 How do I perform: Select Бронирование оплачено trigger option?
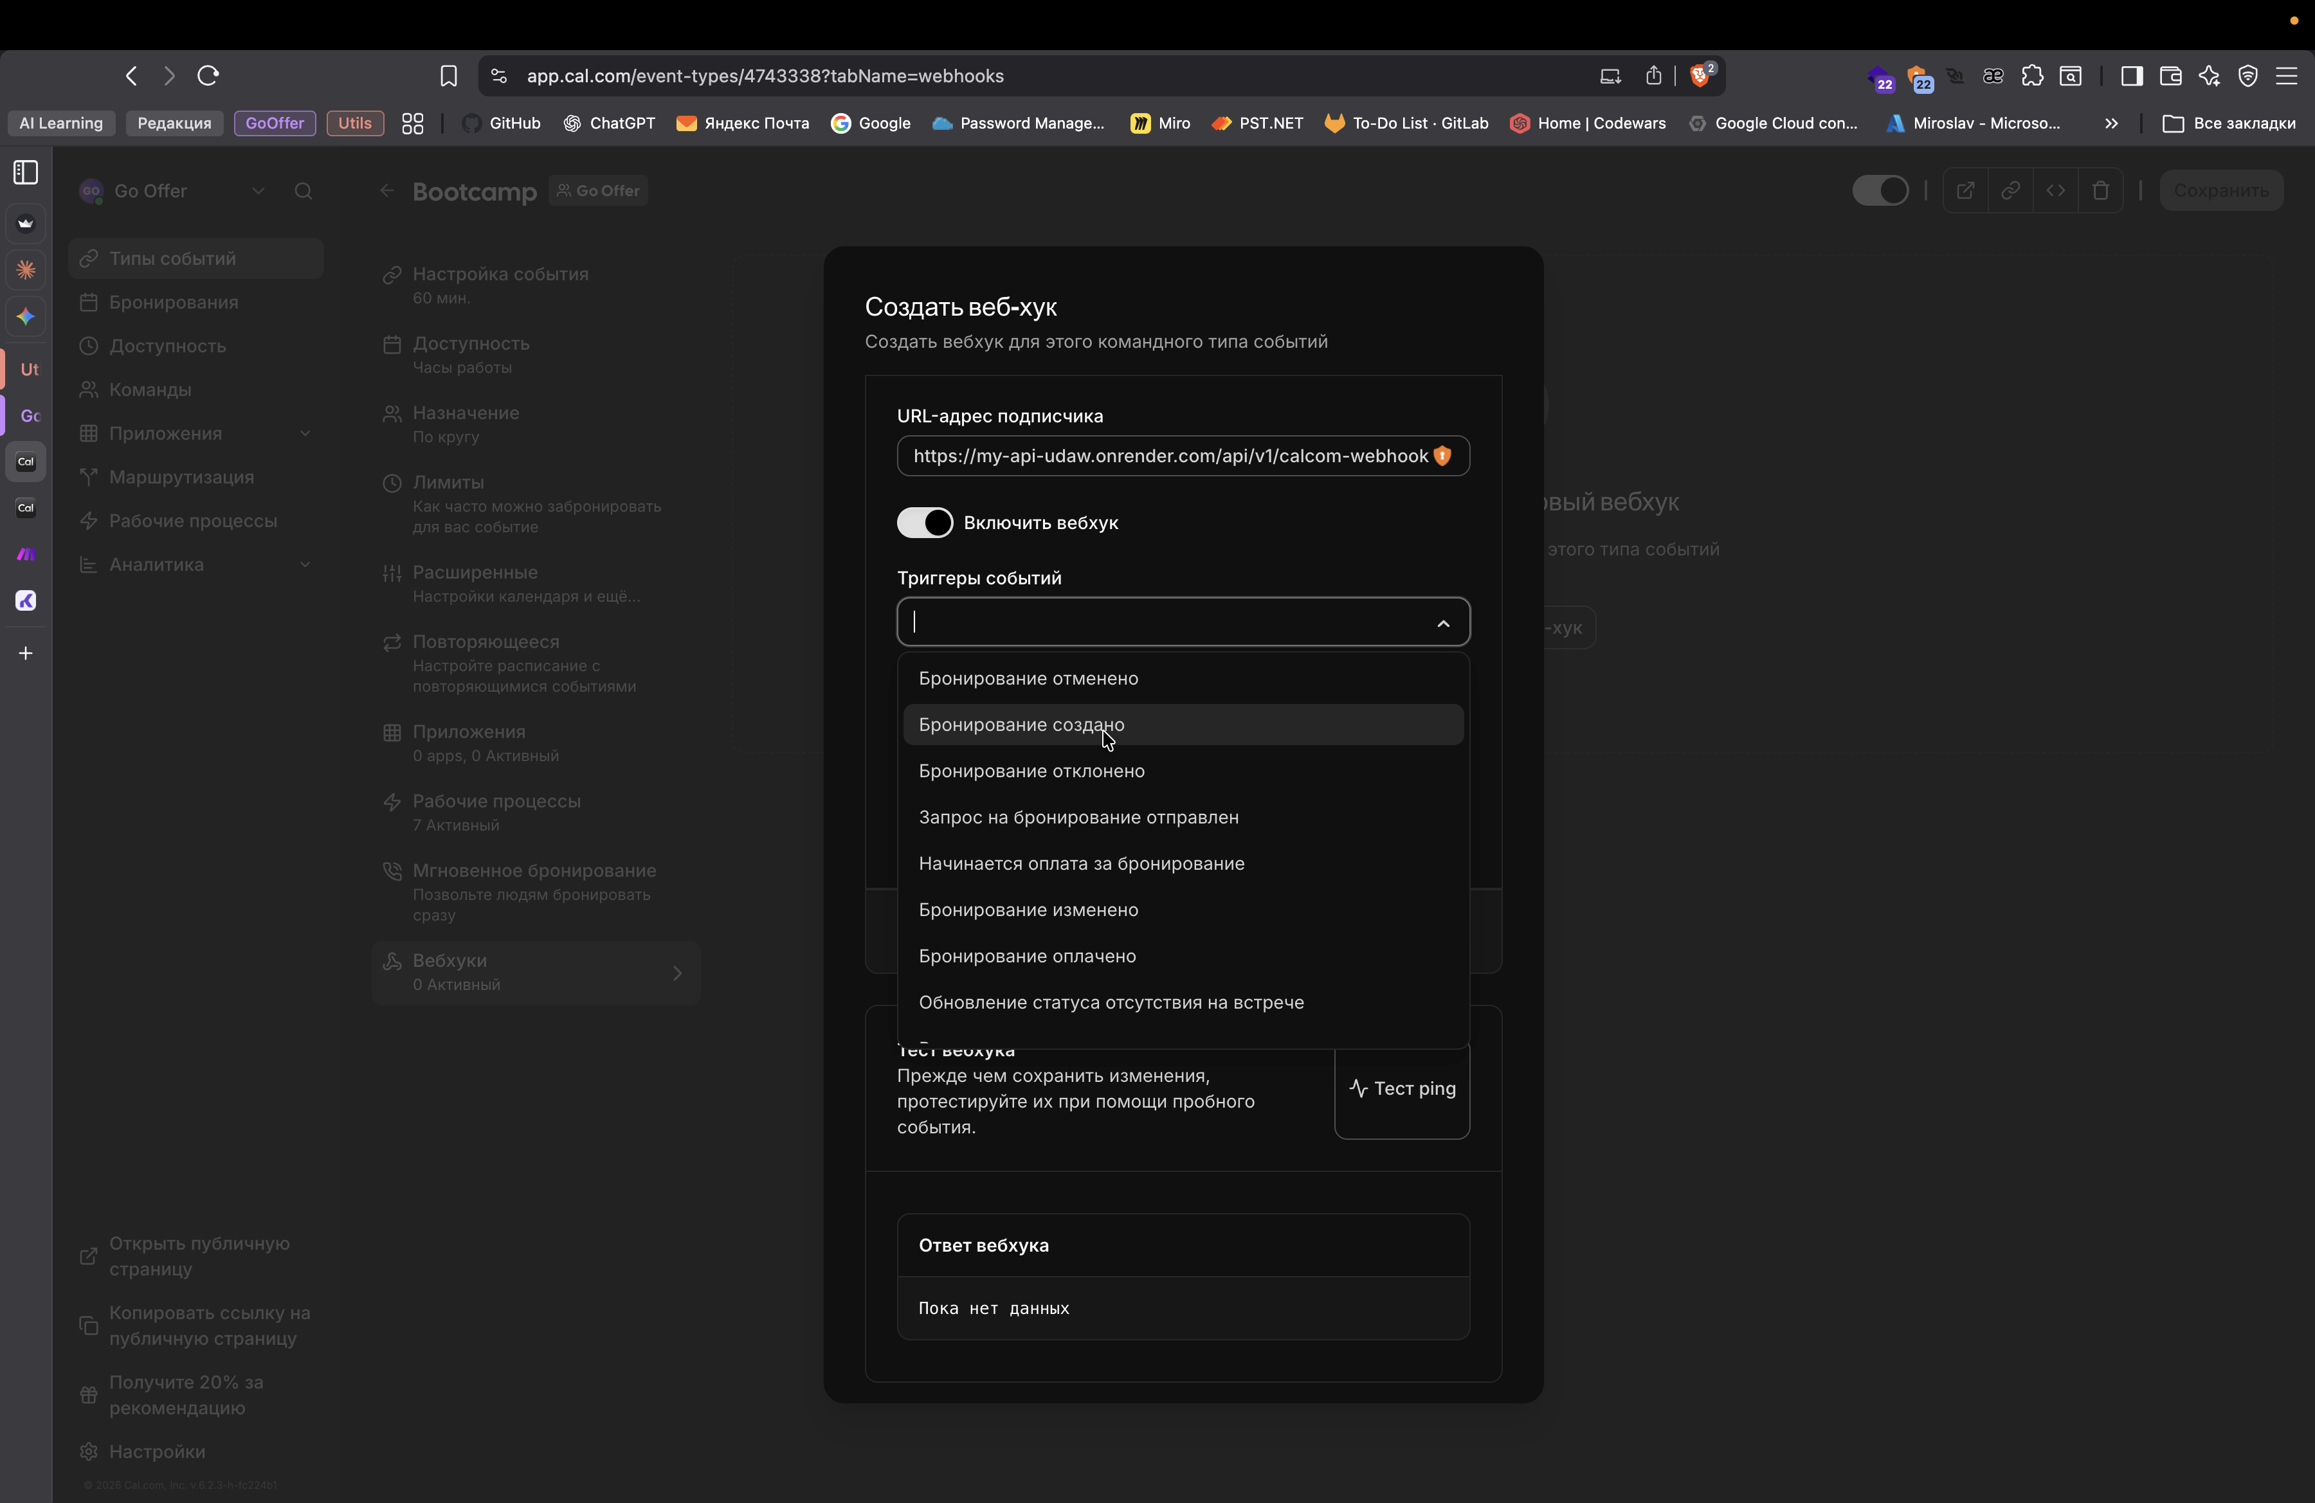(x=1027, y=957)
